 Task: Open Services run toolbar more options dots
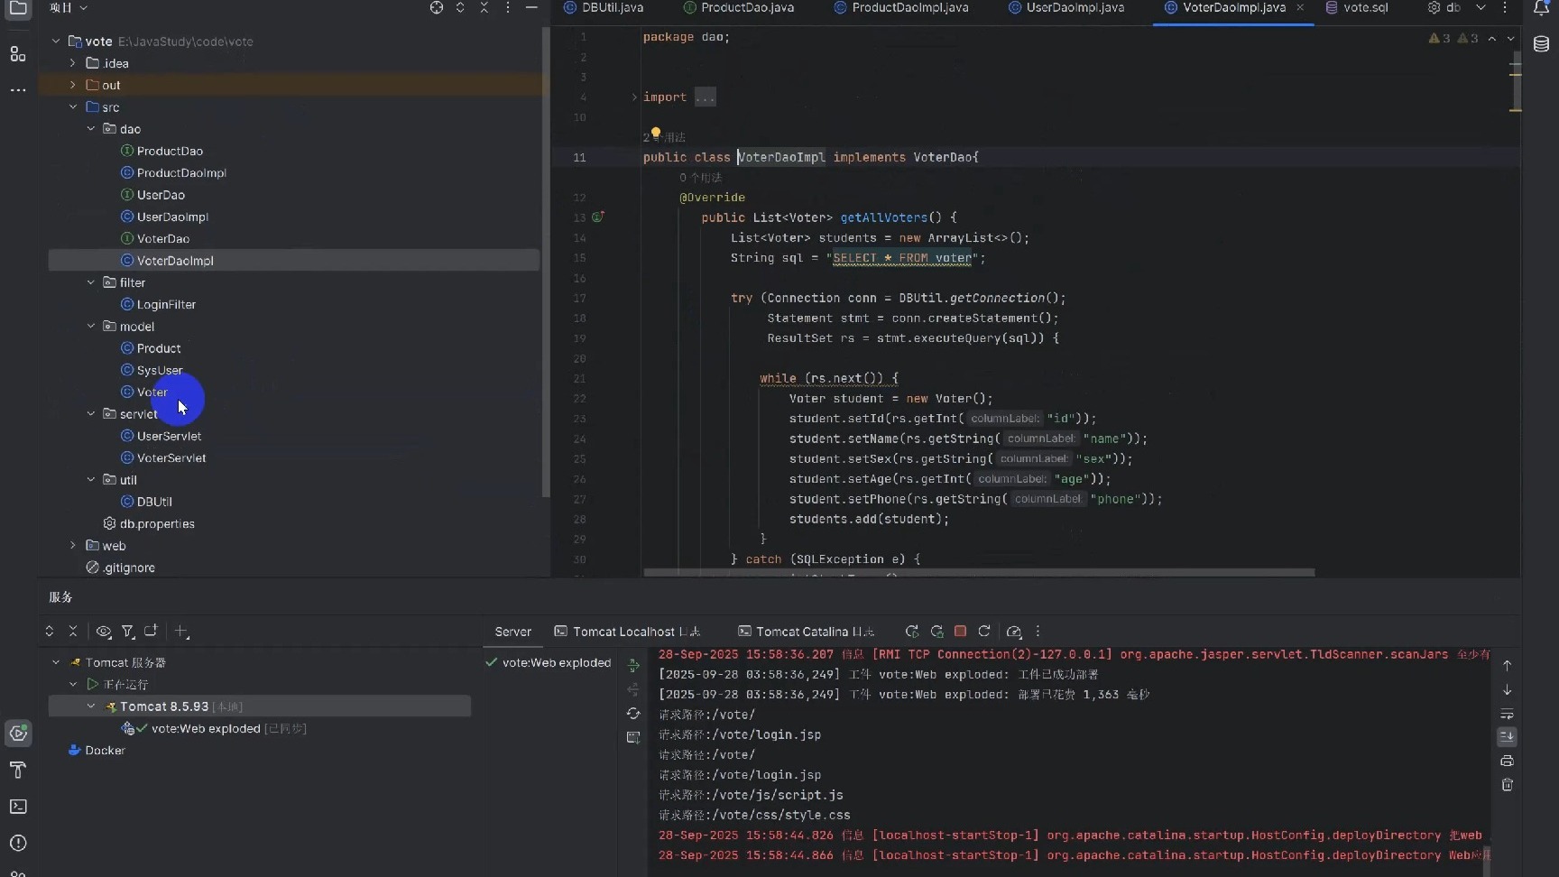(x=1038, y=632)
